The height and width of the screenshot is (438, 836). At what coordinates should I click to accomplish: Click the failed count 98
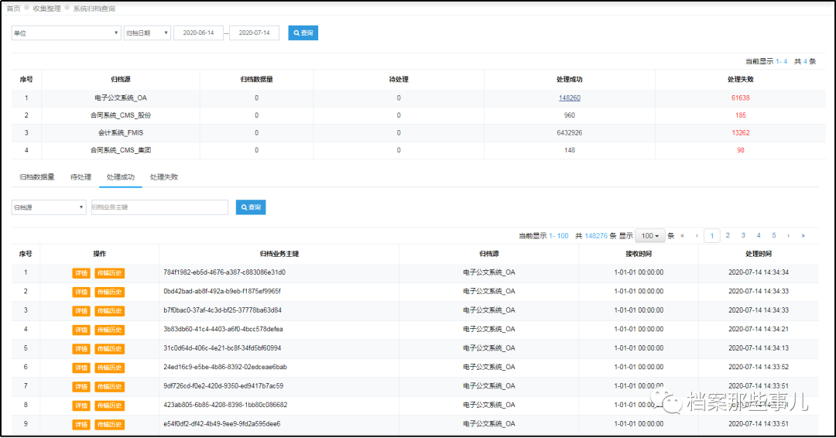pos(741,150)
